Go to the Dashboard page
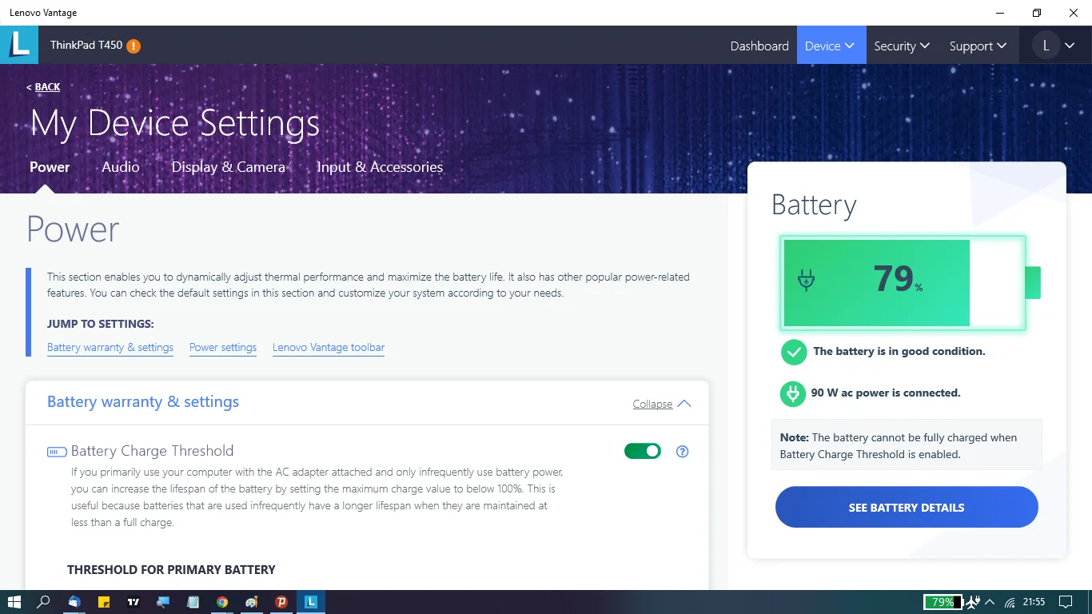 tap(759, 46)
